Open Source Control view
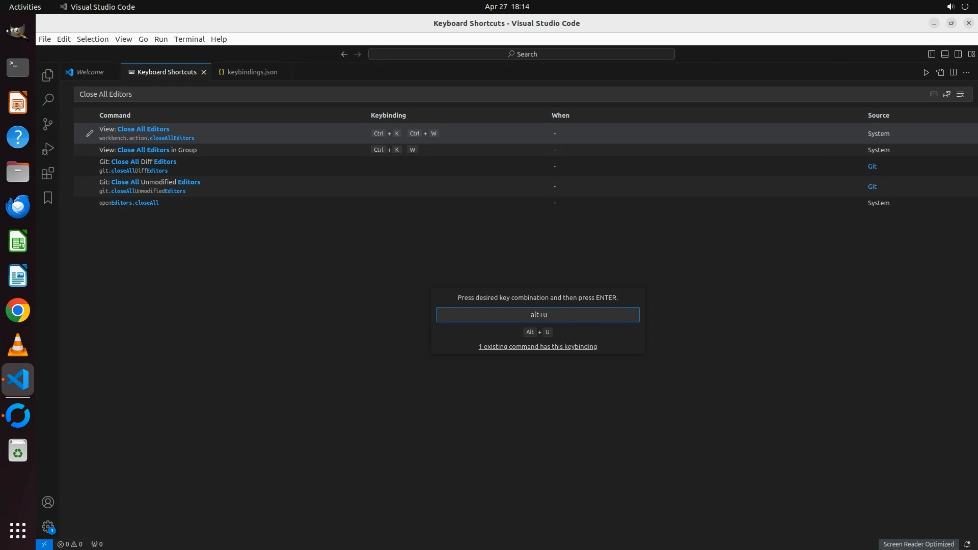 tap(47, 124)
